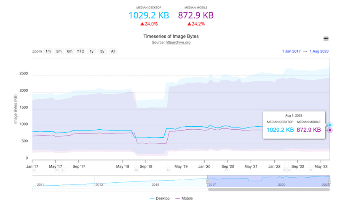
Task: Toggle the Mobile series in legend
Action: click(x=183, y=198)
